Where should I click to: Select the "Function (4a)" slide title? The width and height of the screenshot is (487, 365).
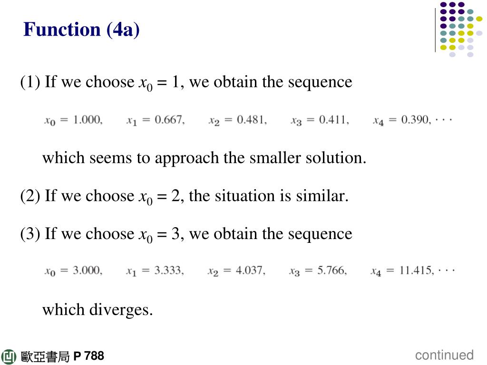click(x=81, y=30)
